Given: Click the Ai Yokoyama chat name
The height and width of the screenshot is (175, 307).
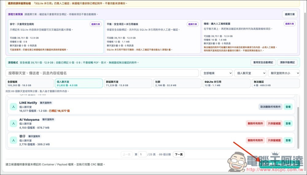Looking at the screenshot, I should tap(29, 120).
